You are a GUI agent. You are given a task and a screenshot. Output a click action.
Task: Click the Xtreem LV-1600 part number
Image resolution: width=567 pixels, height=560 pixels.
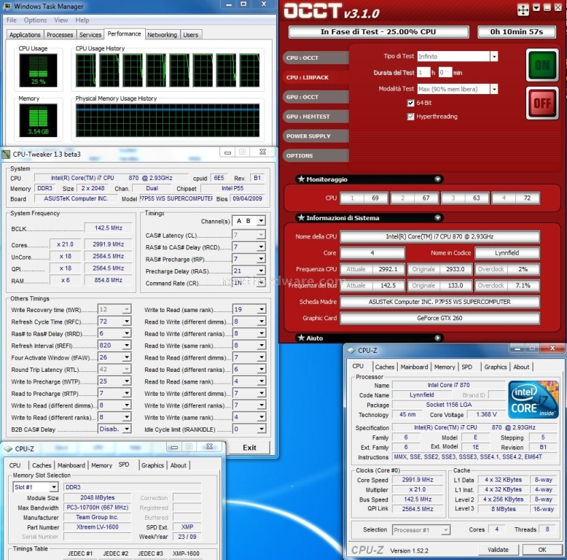tap(97, 527)
